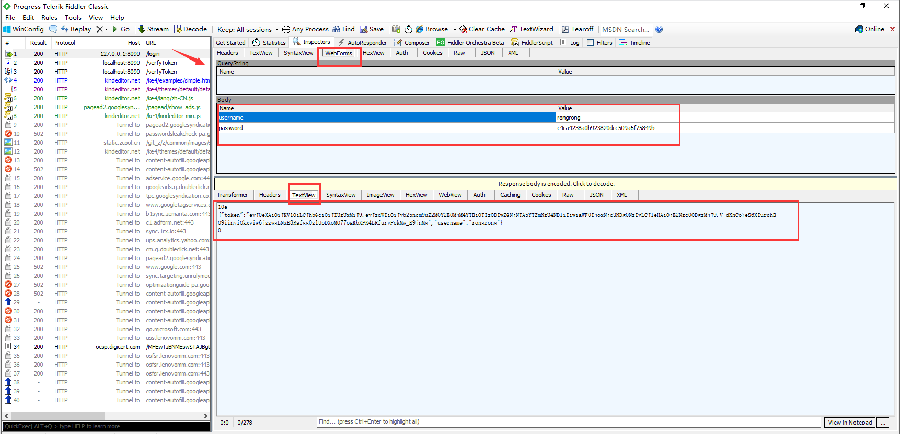Open the Rules menu
Image resolution: width=900 pixels, height=434 pixels.
49,17
